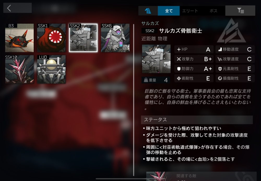
Task: Open the ステータス section header
Action: [197, 120]
